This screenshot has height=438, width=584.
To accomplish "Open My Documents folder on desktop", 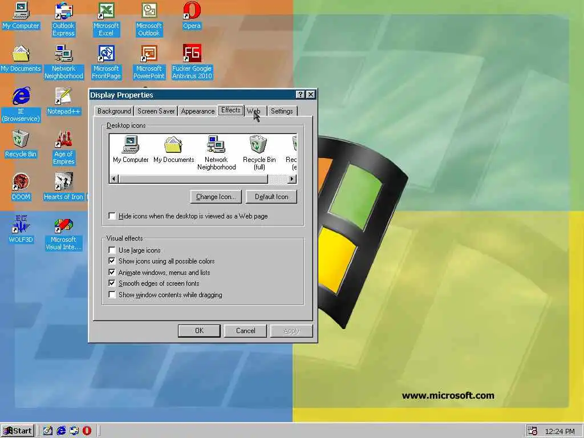I will pyautogui.click(x=21, y=59).
